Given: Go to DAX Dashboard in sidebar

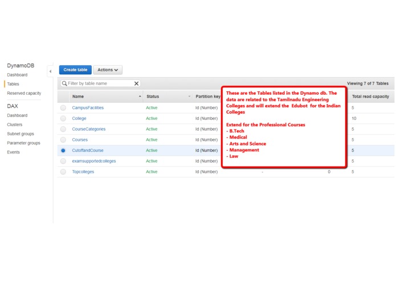Looking at the screenshot, I should click(17, 115).
